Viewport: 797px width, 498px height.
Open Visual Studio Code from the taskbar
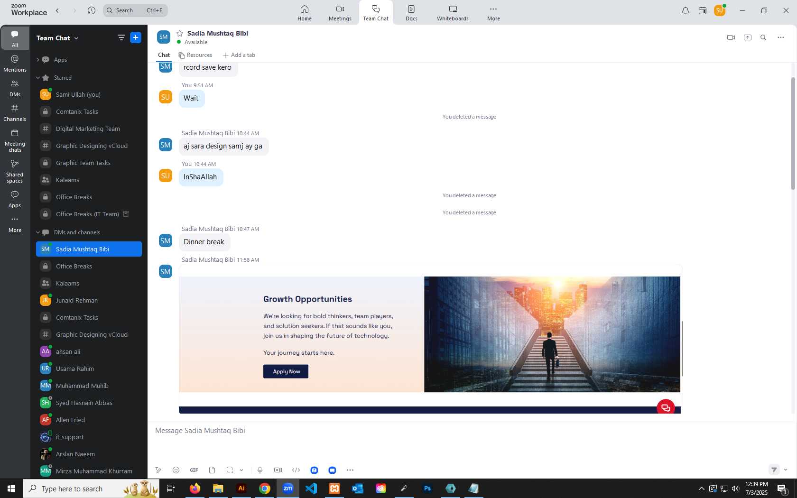tap(311, 489)
